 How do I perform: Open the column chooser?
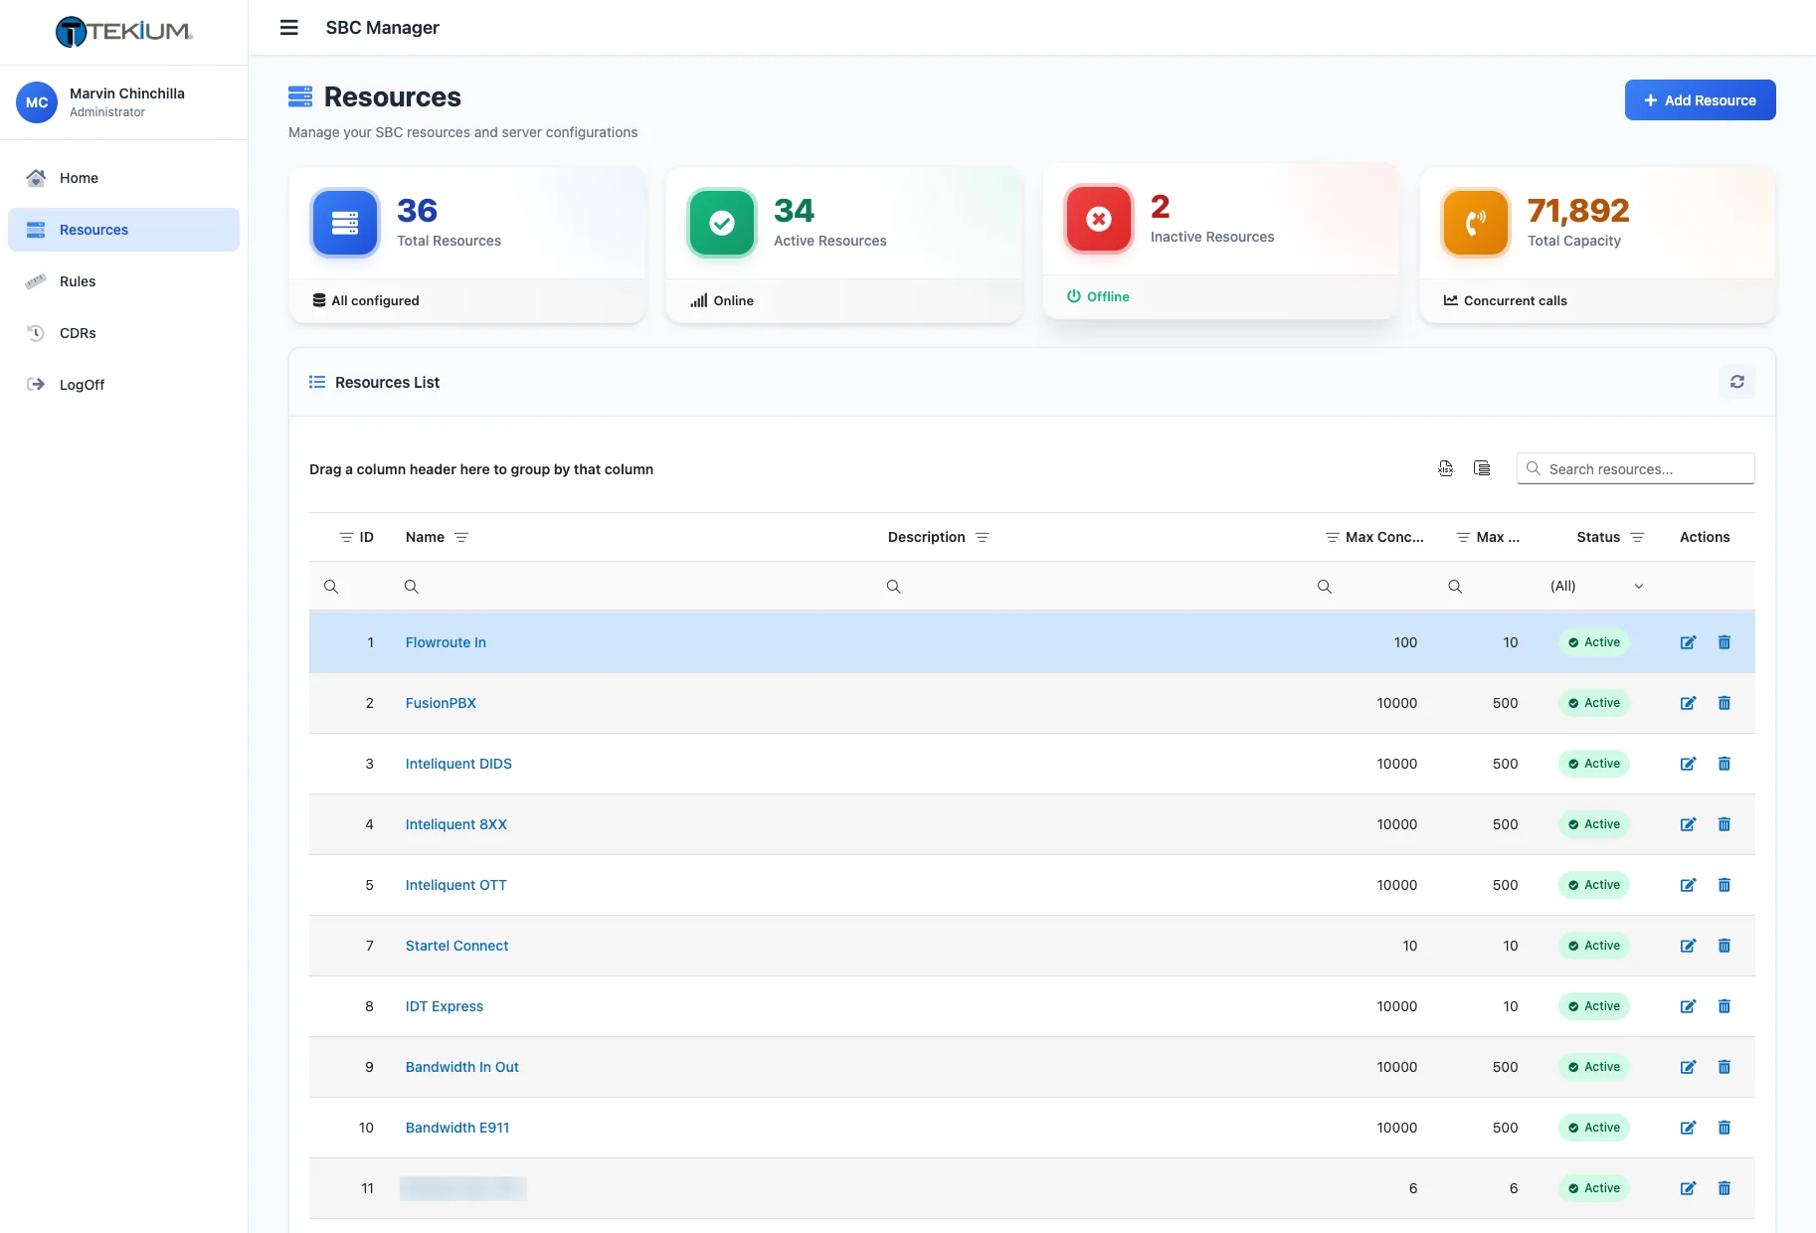(1482, 468)
